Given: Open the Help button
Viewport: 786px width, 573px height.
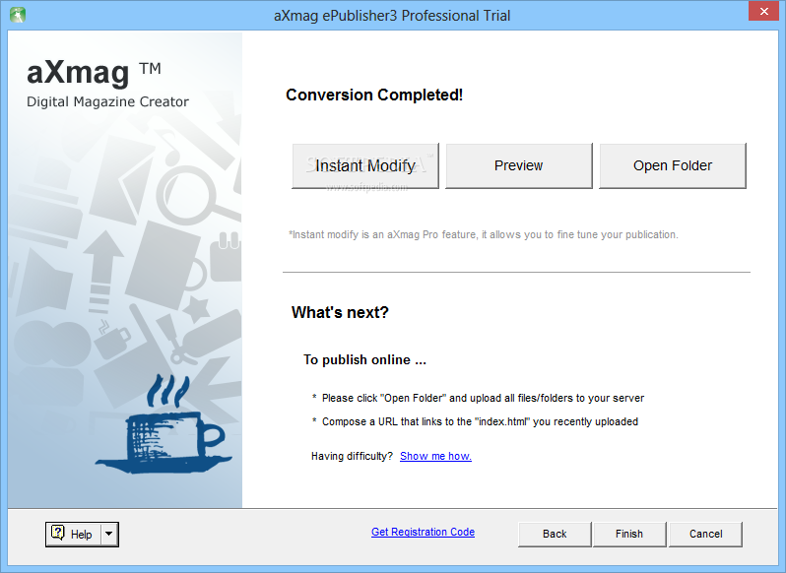Looking at the screenshot, I should (x=74, y=535).
